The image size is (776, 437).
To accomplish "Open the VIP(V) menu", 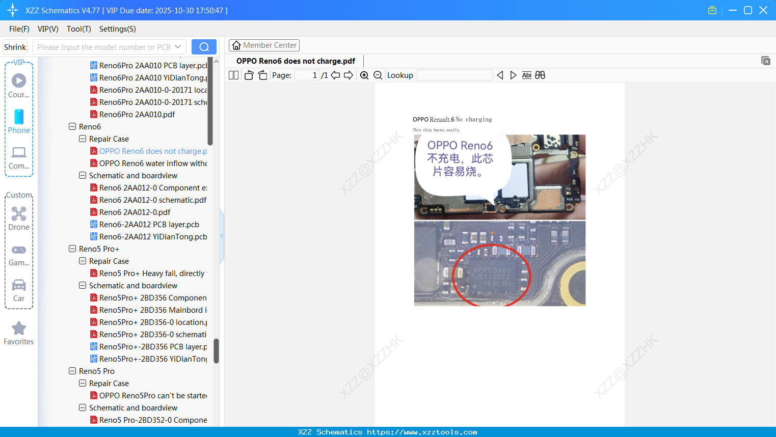I will pyautogui.click(x=48, y=29).
